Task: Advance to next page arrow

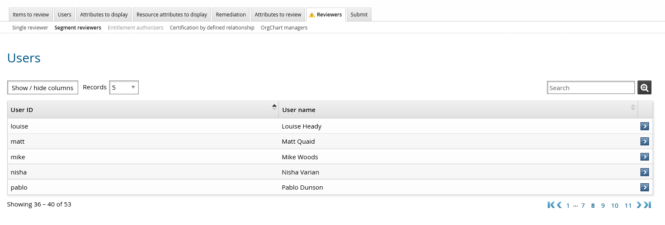Action: (x=639, y=205)
